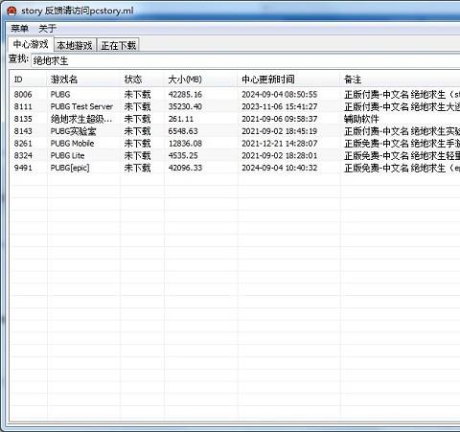Click update time 2024-09-04 08:50:55
This screenshot has width=460, height=432.
tap(280, 95)
